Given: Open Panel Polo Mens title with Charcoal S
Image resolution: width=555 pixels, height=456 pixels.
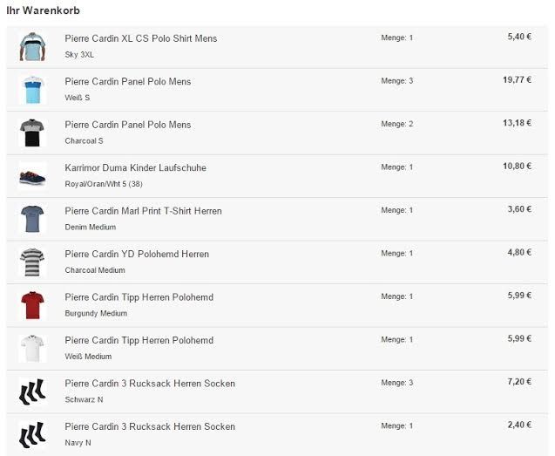Looking at the screenshot, I should pyautogui.click(x=128, y=125).
